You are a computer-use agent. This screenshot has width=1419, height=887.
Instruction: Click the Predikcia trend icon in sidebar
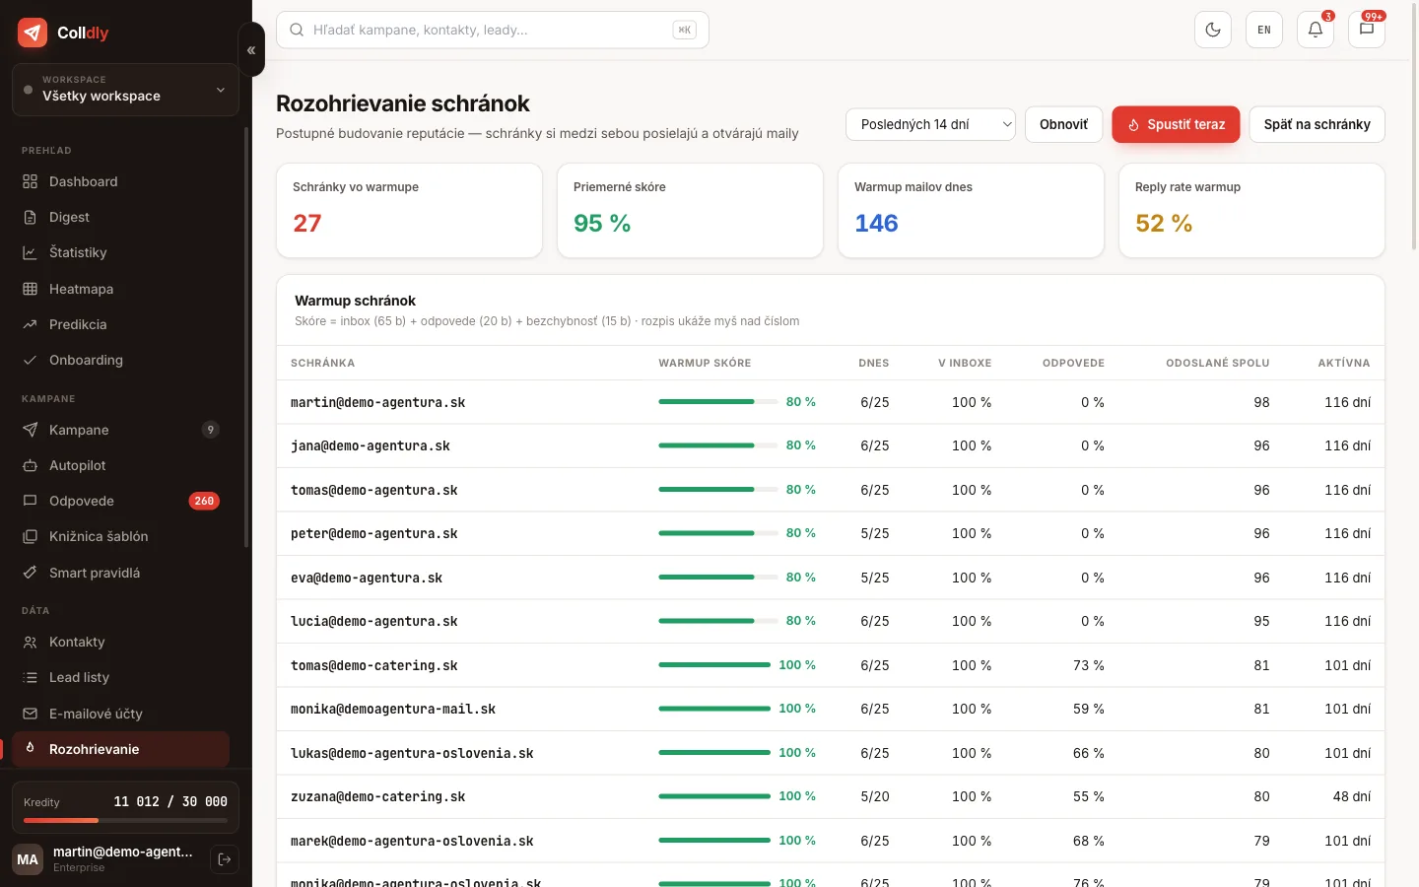(x=31, y=324)
